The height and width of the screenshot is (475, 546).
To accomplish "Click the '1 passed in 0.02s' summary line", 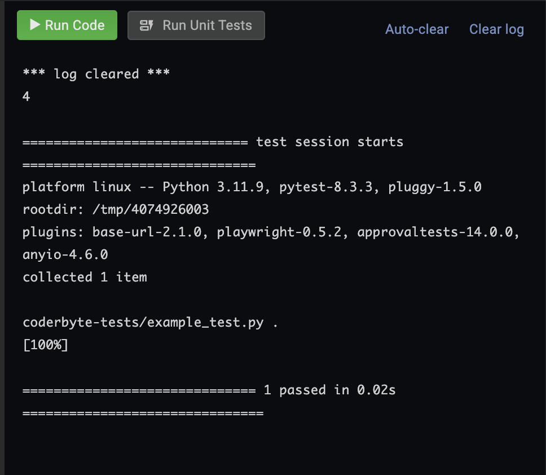I will coord(329,390).
